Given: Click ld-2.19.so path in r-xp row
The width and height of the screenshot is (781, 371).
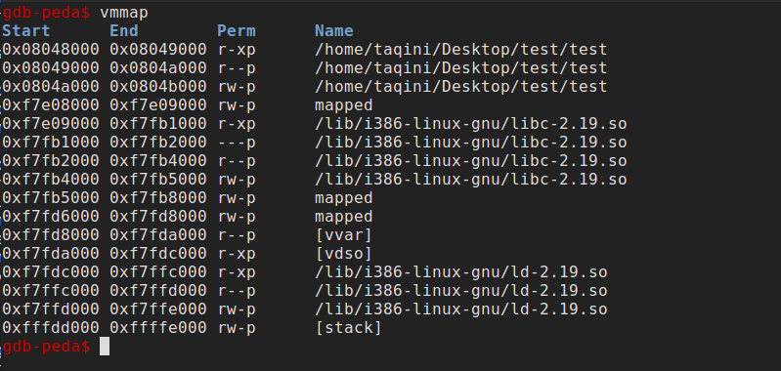Looking at the screenshot, I should (x=460, y=272).
